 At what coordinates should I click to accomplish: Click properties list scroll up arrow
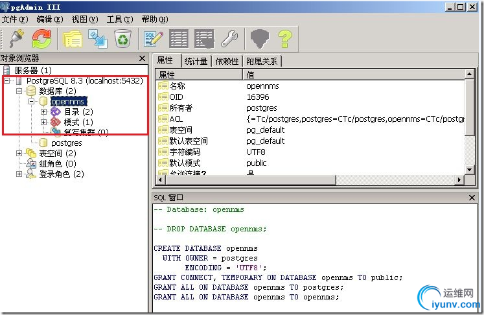(x=470, y=74)
